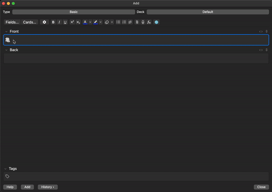Open the text color dropdown arrow
The width and height of the screenshot is (272, 192).
[90, 22]
